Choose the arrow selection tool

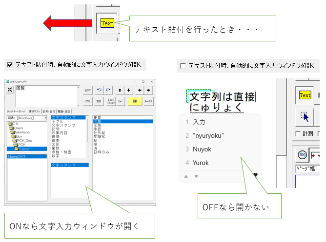306,117
